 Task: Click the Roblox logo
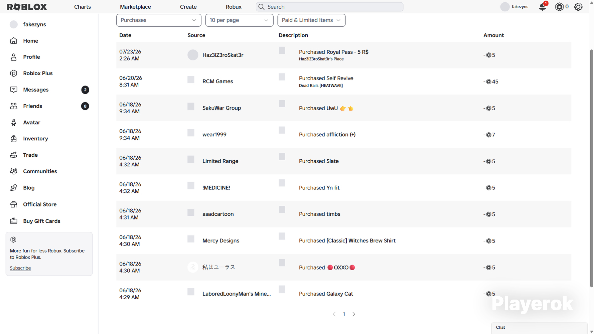coord(27,7)
